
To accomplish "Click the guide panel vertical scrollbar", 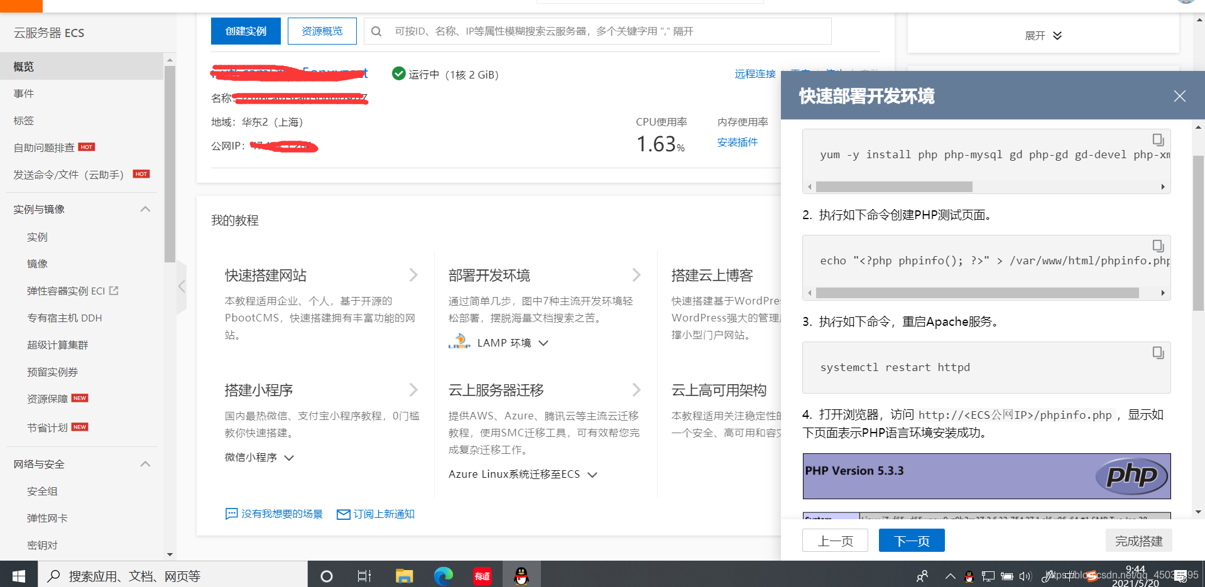I will click(1198, 233).
